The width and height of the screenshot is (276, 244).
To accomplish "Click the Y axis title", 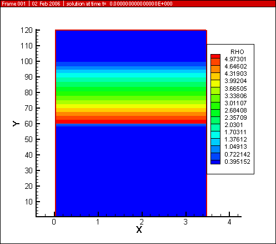I will (x=16, y=124).
